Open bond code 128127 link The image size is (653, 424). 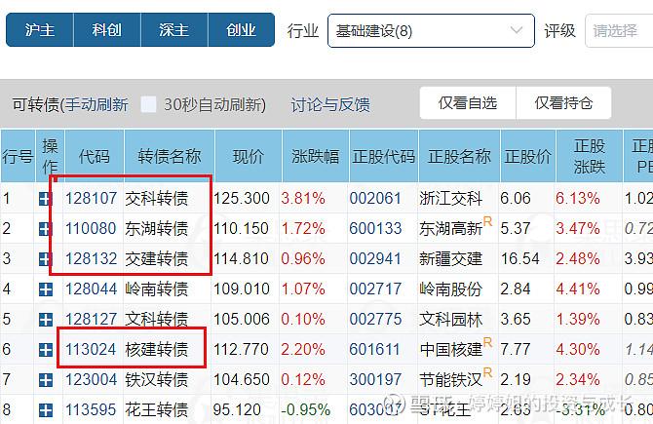pyautogui.click(x=91, y=319)
